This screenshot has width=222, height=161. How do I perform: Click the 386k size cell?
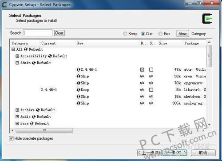pyautogui.click(x=176, y=103)
